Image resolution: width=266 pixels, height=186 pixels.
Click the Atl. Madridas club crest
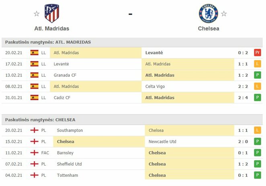[x=51, y=14]
